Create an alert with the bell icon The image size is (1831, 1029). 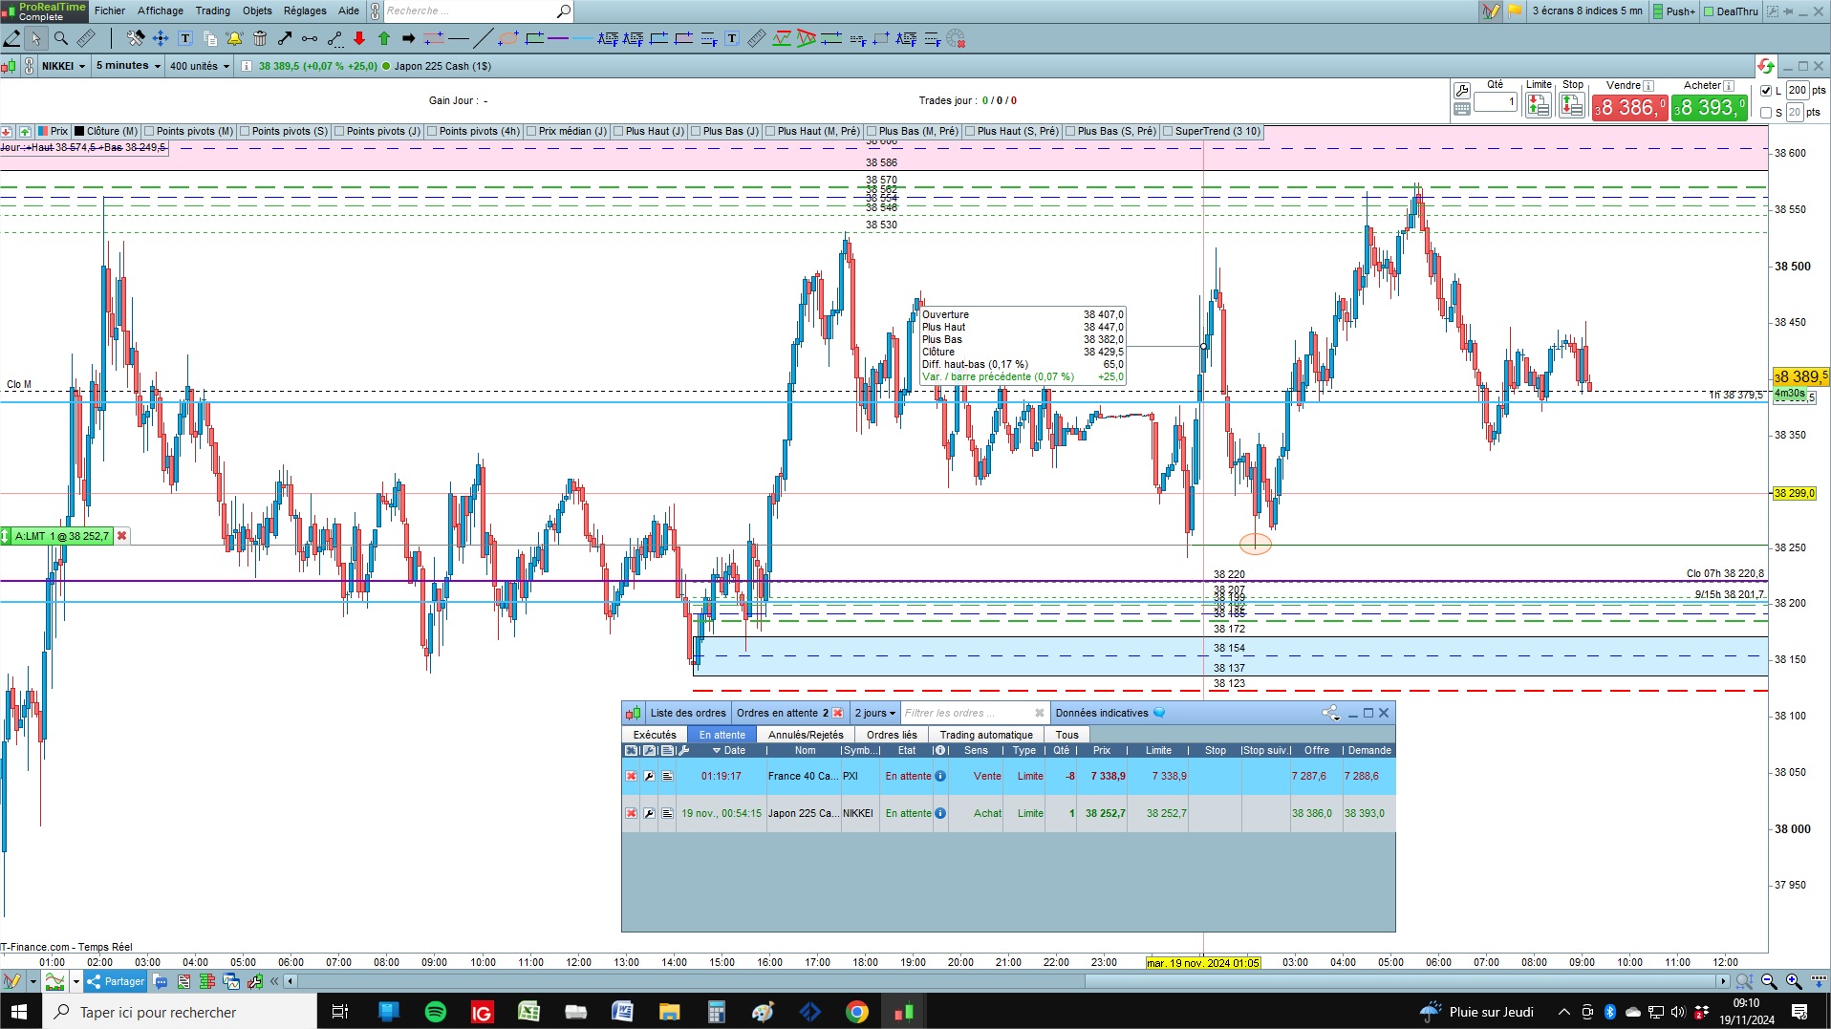[235, 39]
